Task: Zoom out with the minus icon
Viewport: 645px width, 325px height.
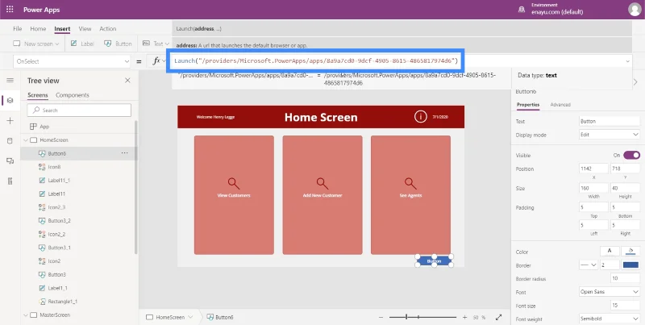Action: point(381,317)
